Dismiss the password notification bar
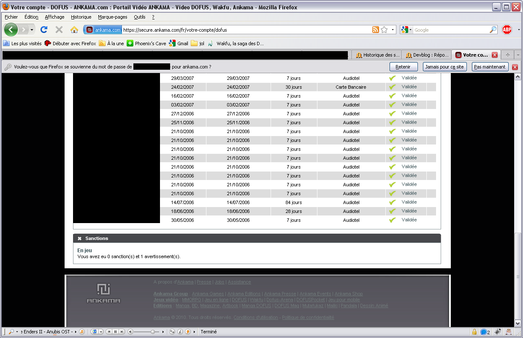This screenshot has width=523, height=338. [x=515, y=67]
